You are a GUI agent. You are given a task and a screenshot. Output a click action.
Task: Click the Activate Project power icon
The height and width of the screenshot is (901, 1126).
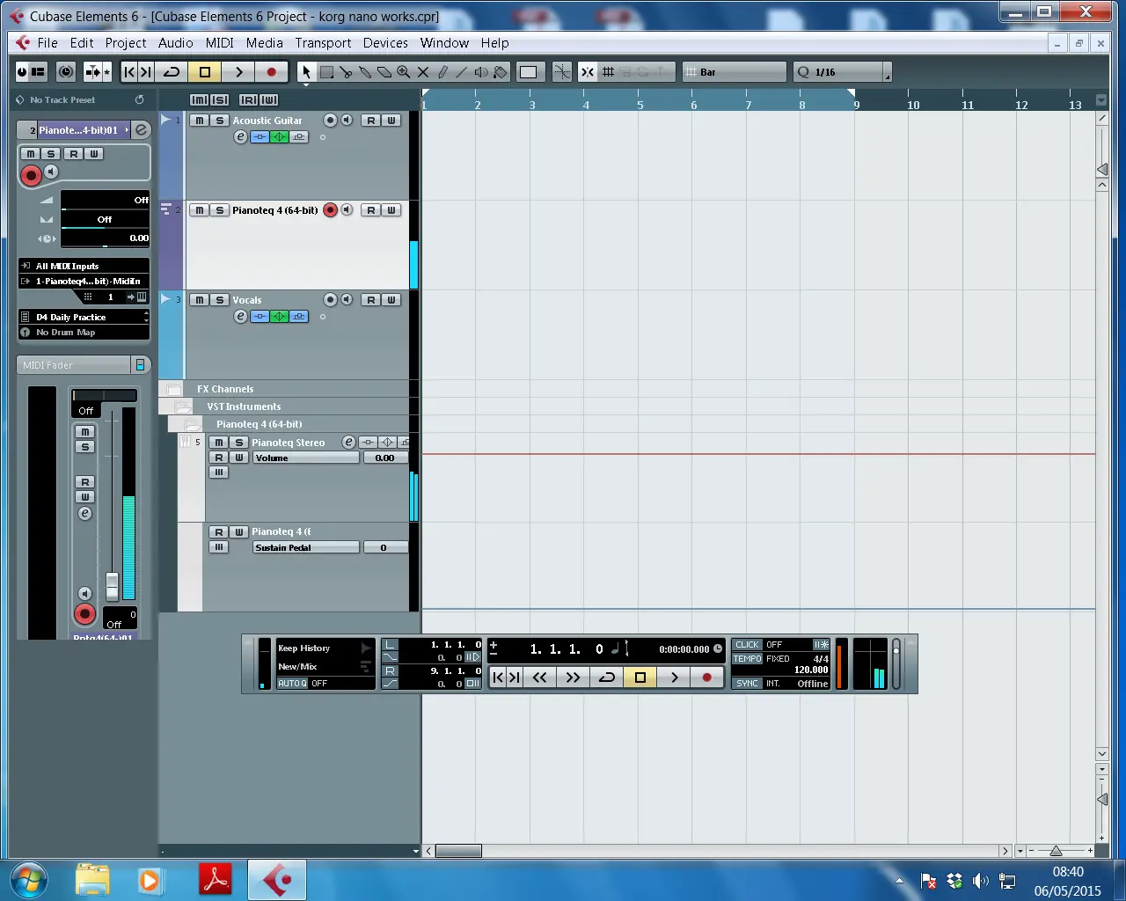click(x=22, y=72)
